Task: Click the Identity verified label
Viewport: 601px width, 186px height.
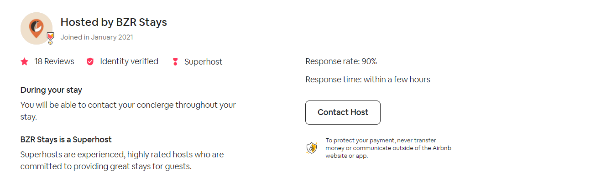Action: [129, 61]
